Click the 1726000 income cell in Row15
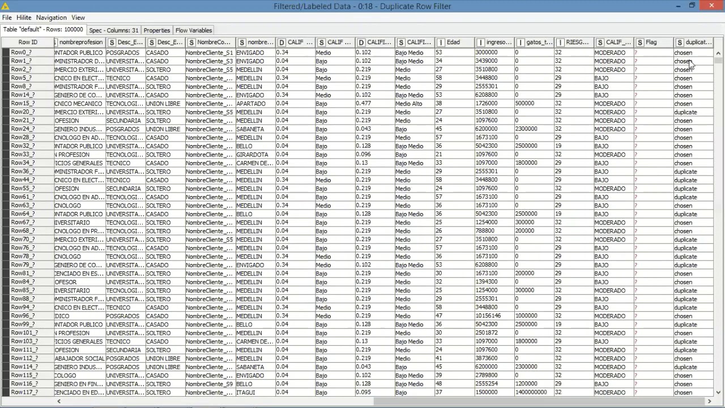 (494, 104)
